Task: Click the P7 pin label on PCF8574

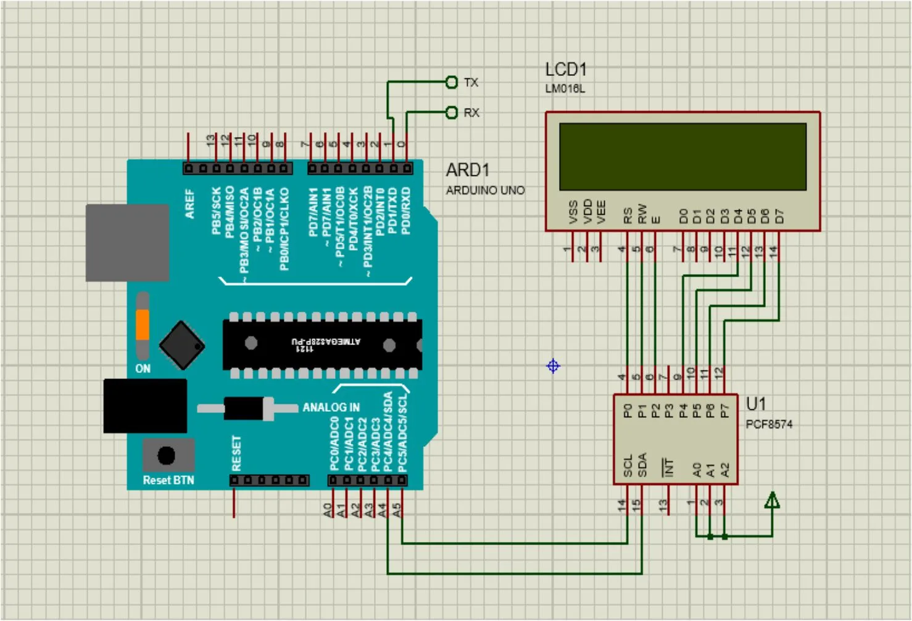Action: [x=725, y=411]
